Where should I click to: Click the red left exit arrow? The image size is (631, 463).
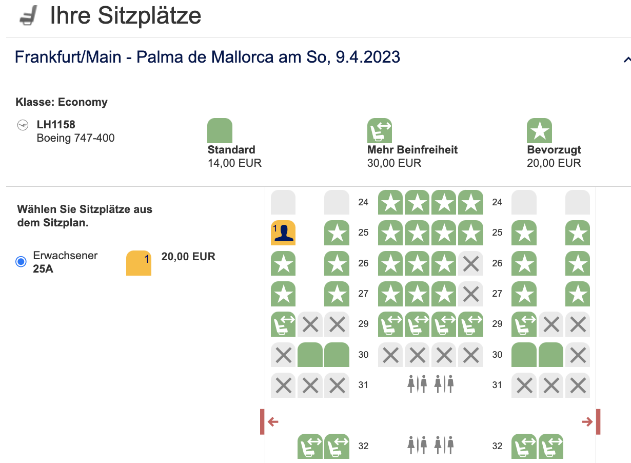click(272, 422)
